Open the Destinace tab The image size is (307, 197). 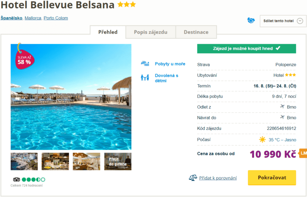[x=196, y=32]
